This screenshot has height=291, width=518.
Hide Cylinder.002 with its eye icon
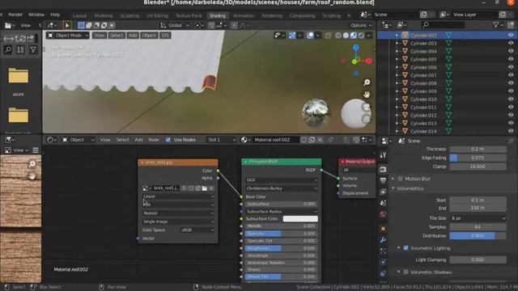click(511, 35)
